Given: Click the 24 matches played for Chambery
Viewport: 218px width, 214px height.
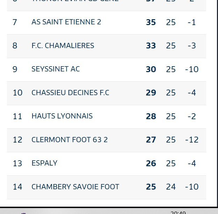Looking at the screenshot, I should [x=171, y=187].
